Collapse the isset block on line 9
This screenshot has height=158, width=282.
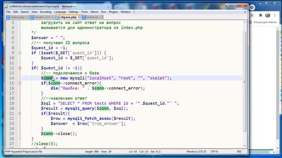20,53
